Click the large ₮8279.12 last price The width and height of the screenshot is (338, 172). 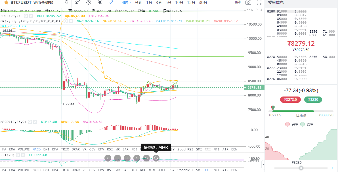301,43
